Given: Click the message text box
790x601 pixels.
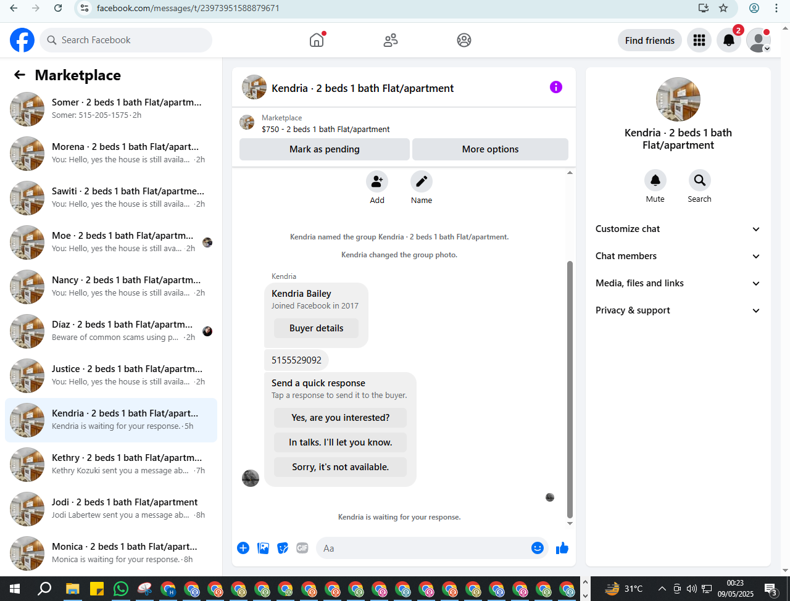Looking at the screenshot, I should click(426, 548).
